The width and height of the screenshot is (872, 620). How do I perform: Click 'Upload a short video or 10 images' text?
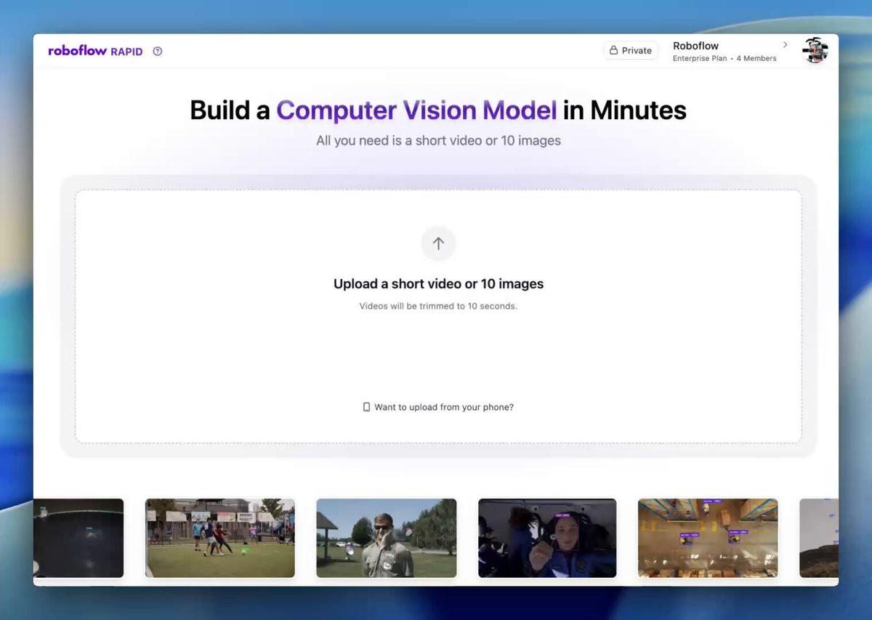point(438,284)
